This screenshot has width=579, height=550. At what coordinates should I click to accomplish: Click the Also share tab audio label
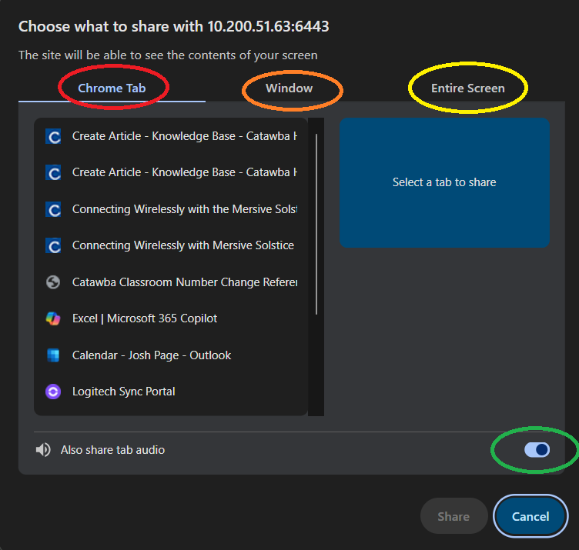[112, 450]
